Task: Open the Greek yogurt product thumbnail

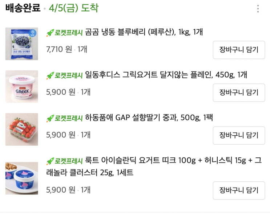Action: (x=22, y=87)
